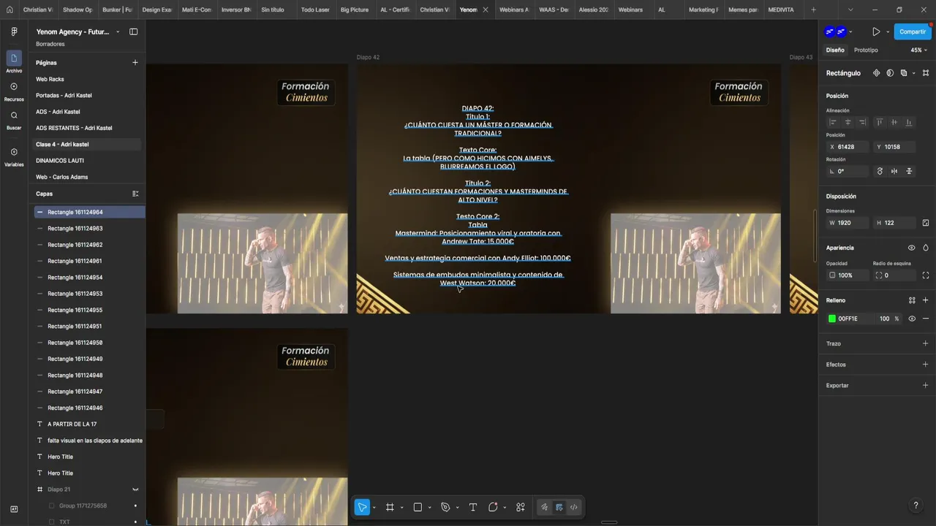Screen dimensions: 936x526
Task: Toggle the sidebar collapse icon
Action: [134, 32]
